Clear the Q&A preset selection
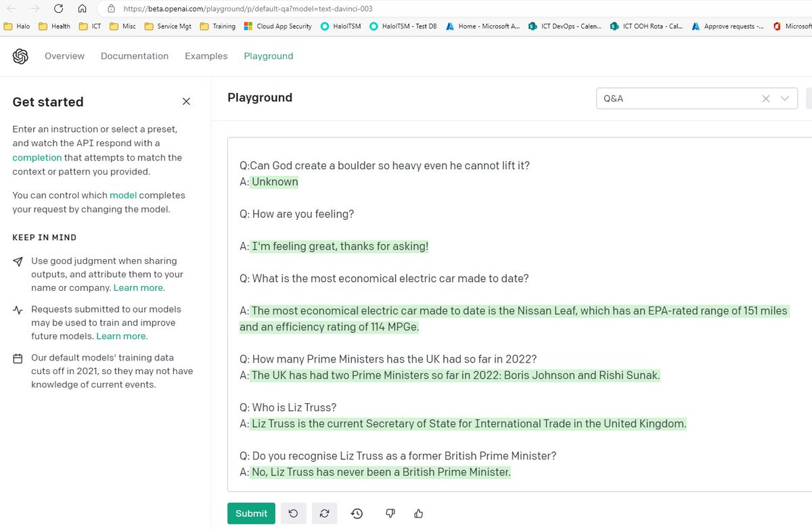Image resolution: width=812 pixels, height=529 pixels. click(766, 98)
